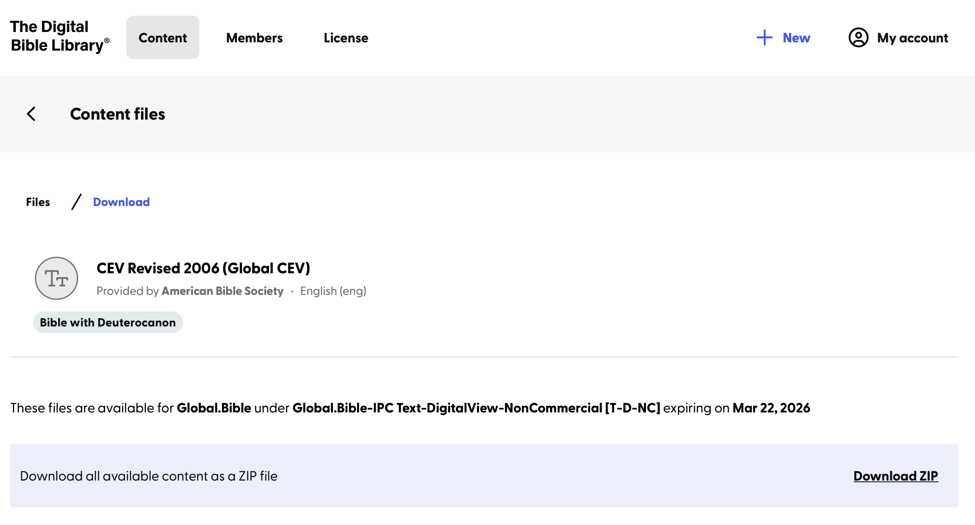
Task: Click the Files breadcrumb
Action: click(38, 202)
